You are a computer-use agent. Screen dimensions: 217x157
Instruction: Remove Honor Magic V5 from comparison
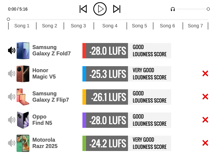[x=205, y=74]
